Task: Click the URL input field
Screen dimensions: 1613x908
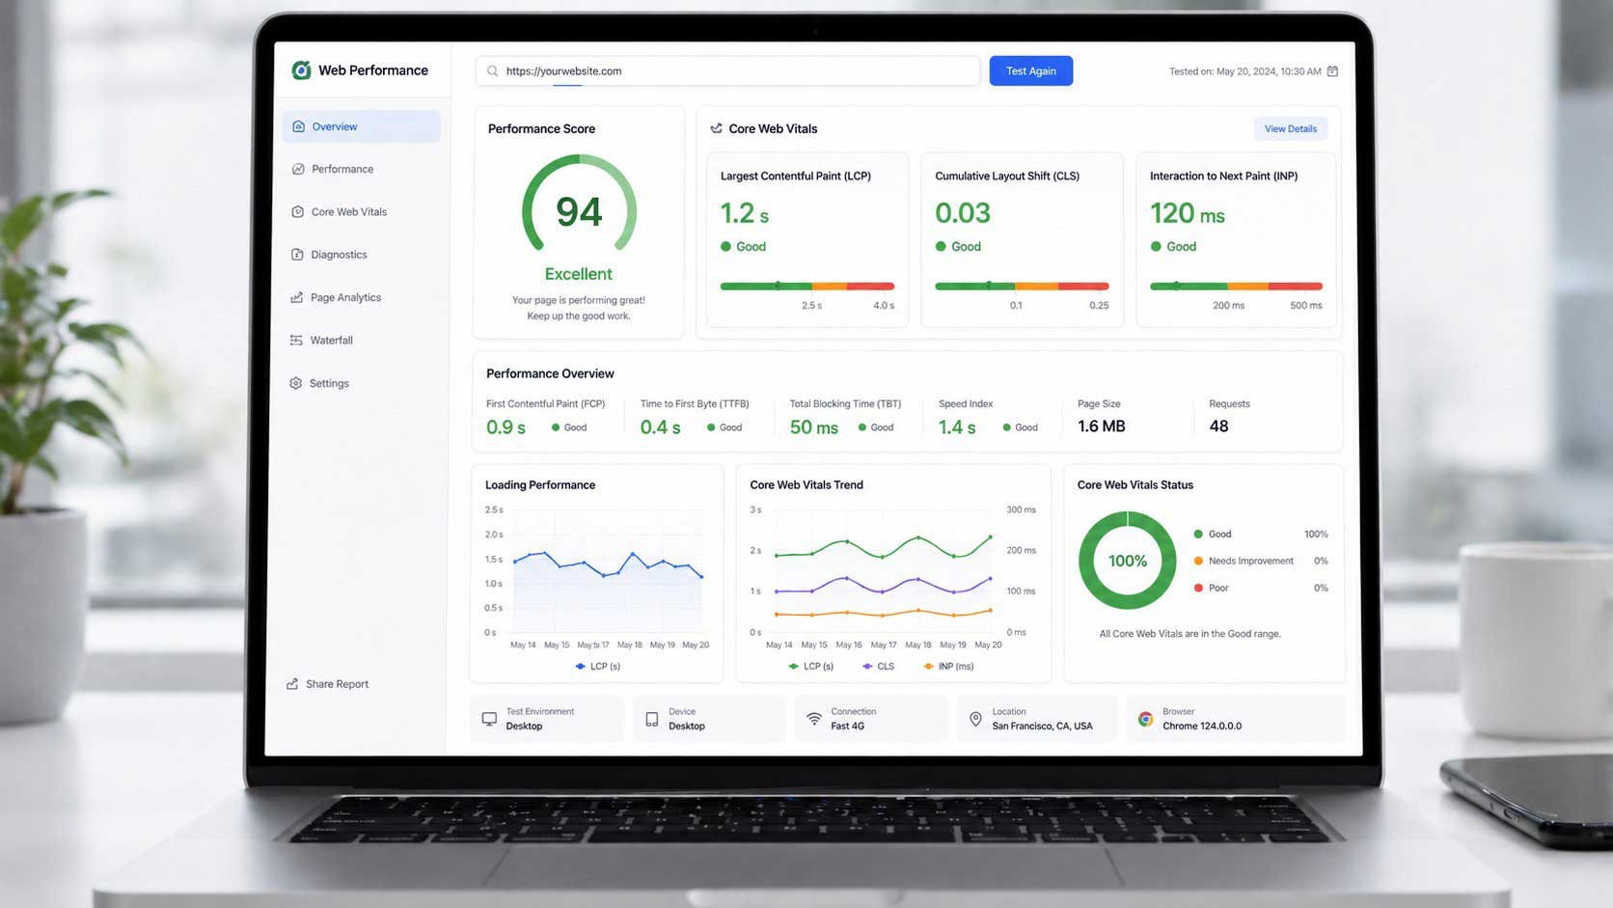Action: click(x=733, y=71)
